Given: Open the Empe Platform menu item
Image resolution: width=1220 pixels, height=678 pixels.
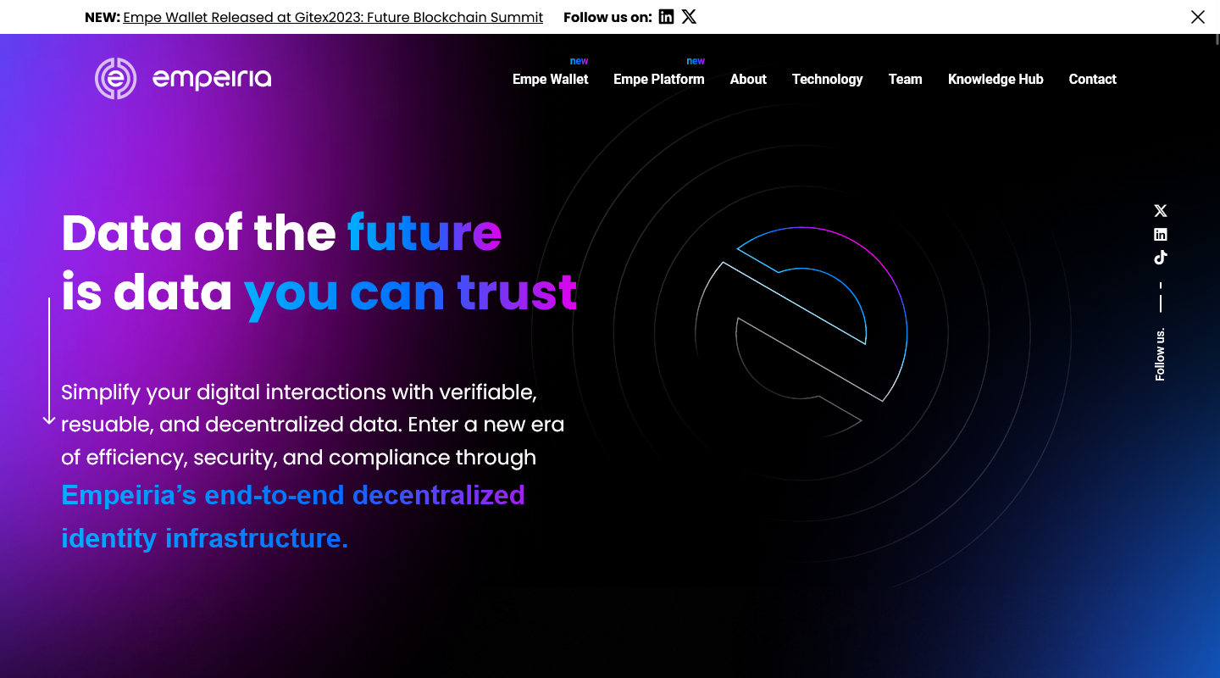Looking at the screenshot, I should [x=659, y=79].
